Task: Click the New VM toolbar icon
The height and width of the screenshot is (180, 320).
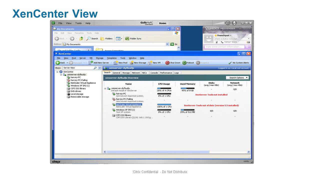Action: (x=150, y=63)
